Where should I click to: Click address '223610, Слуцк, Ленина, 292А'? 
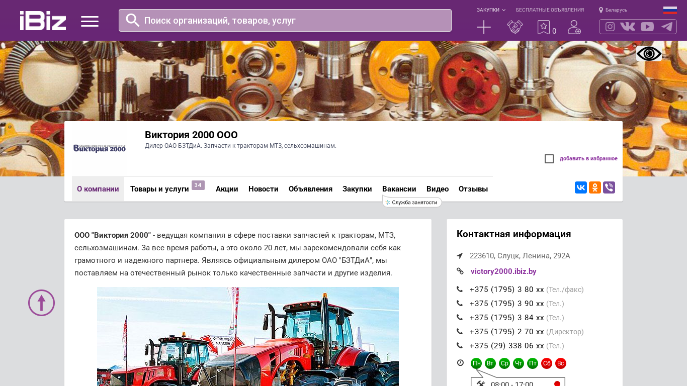(520, 256)
